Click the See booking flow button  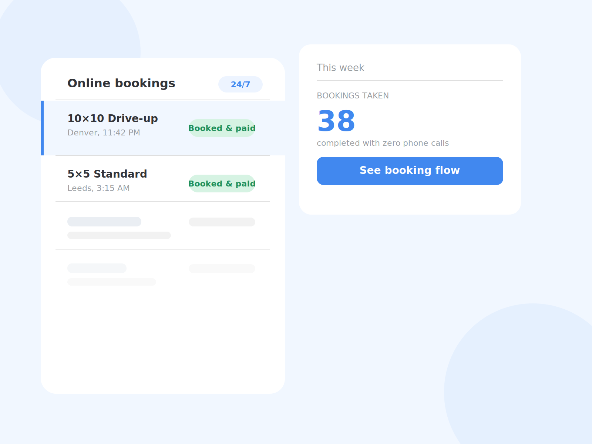point(410,171)
